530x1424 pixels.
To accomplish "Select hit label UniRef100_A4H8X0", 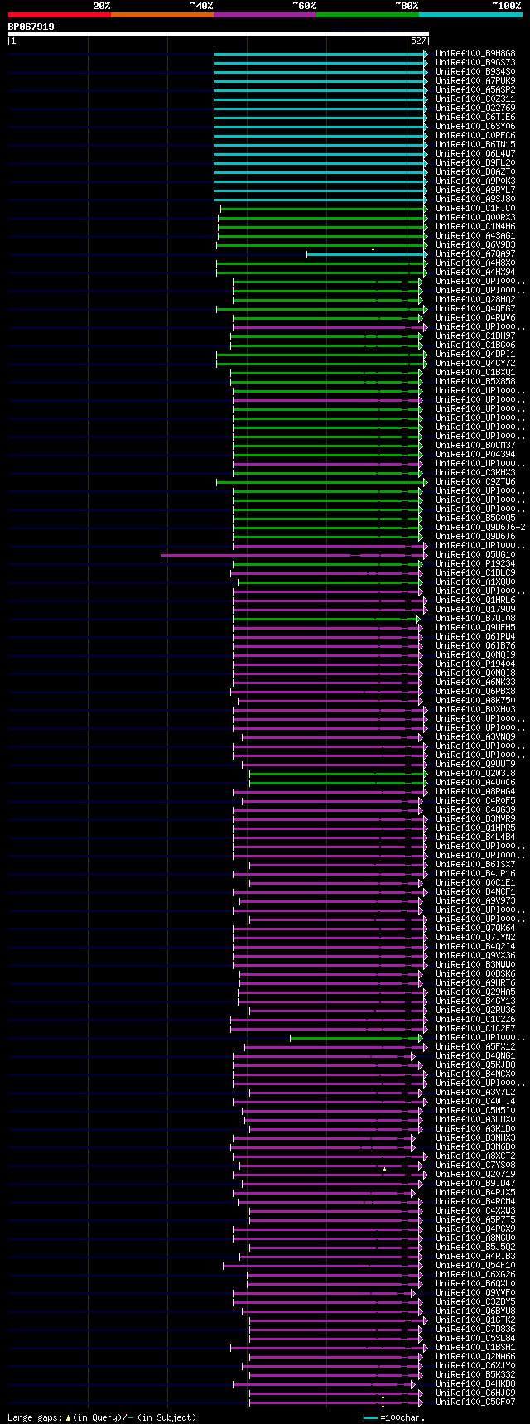I will coord(475,263).
